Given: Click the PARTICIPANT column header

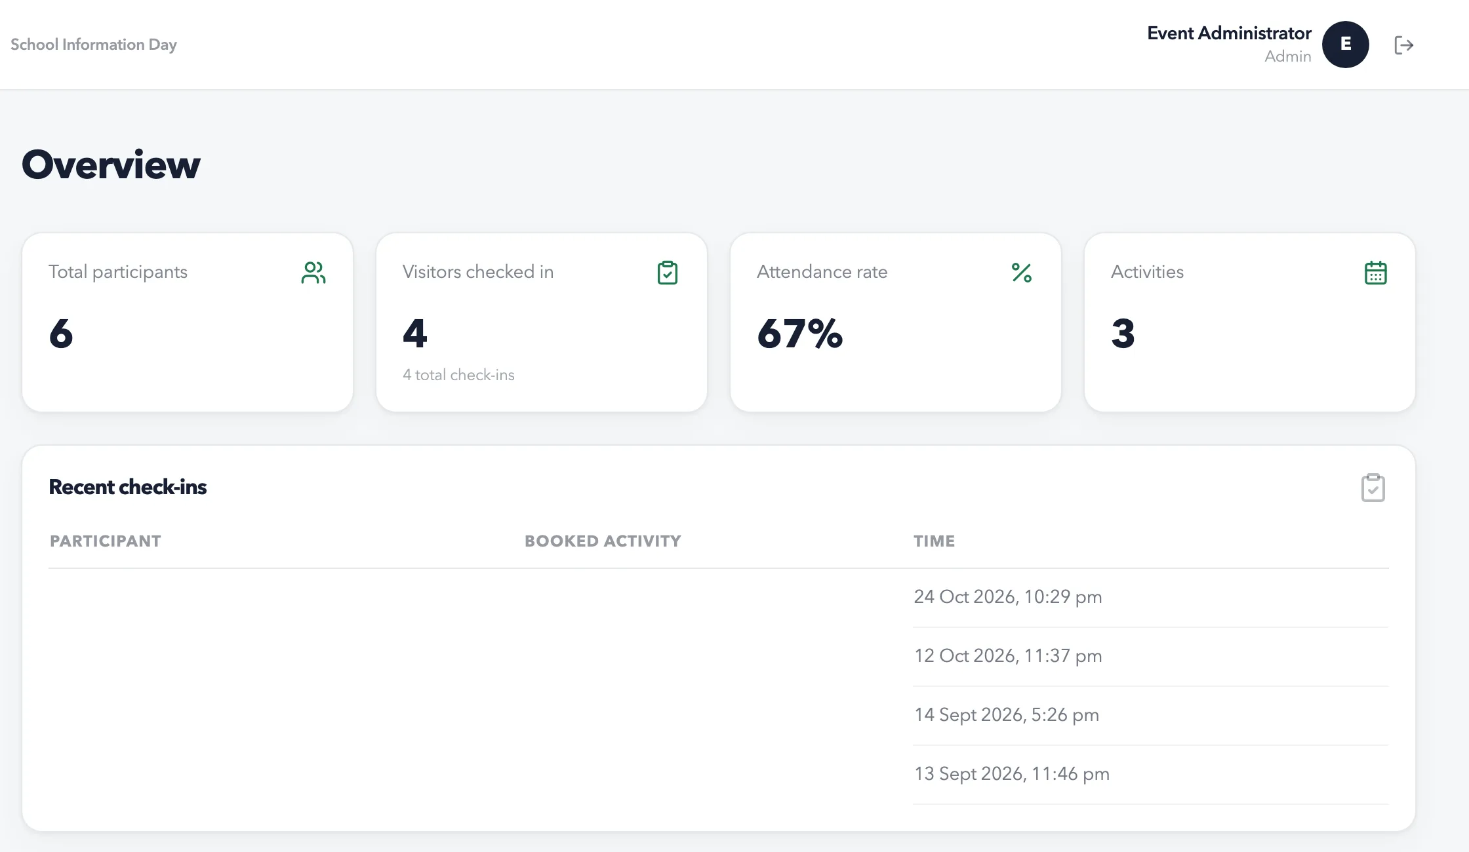Looking at the screenshot, I should 106,541.
